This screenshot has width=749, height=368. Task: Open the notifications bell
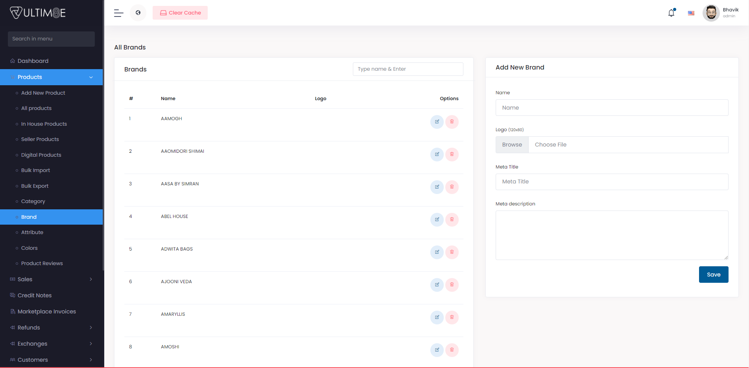tap(671, 13)
